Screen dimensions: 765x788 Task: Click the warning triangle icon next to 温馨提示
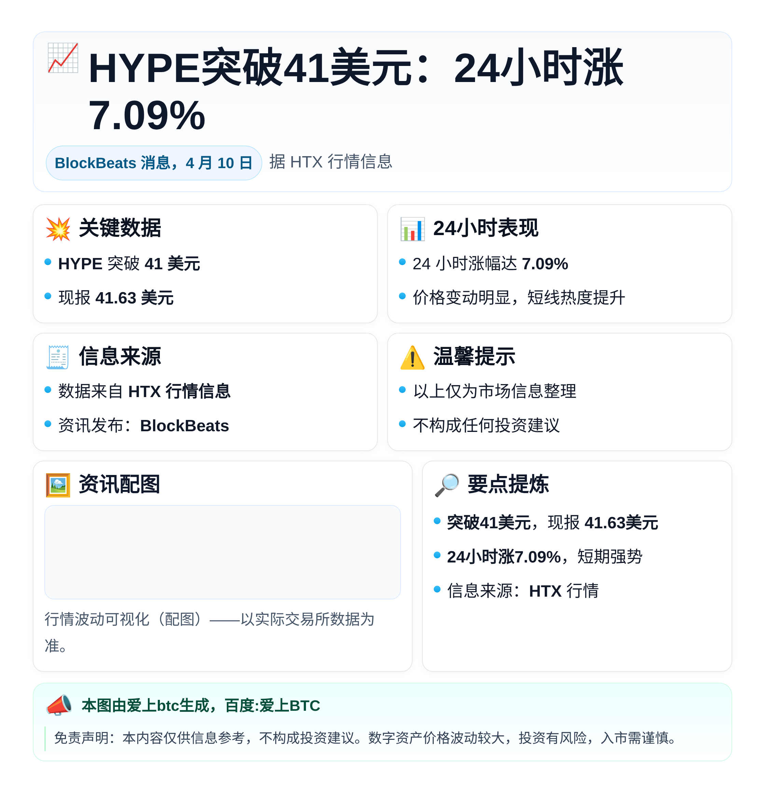(413, 357)
